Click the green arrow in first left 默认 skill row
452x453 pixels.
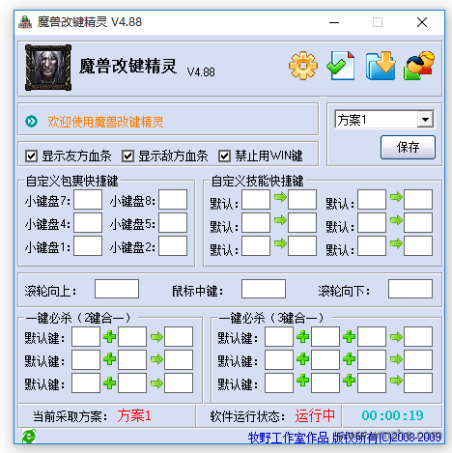[280, 197]
